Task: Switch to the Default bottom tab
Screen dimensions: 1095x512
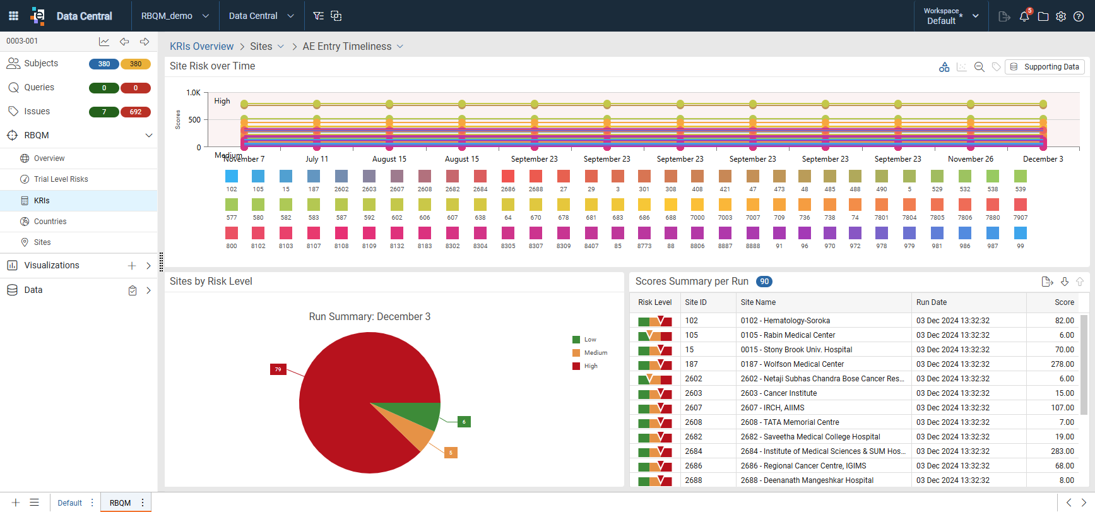Action: 69,503
